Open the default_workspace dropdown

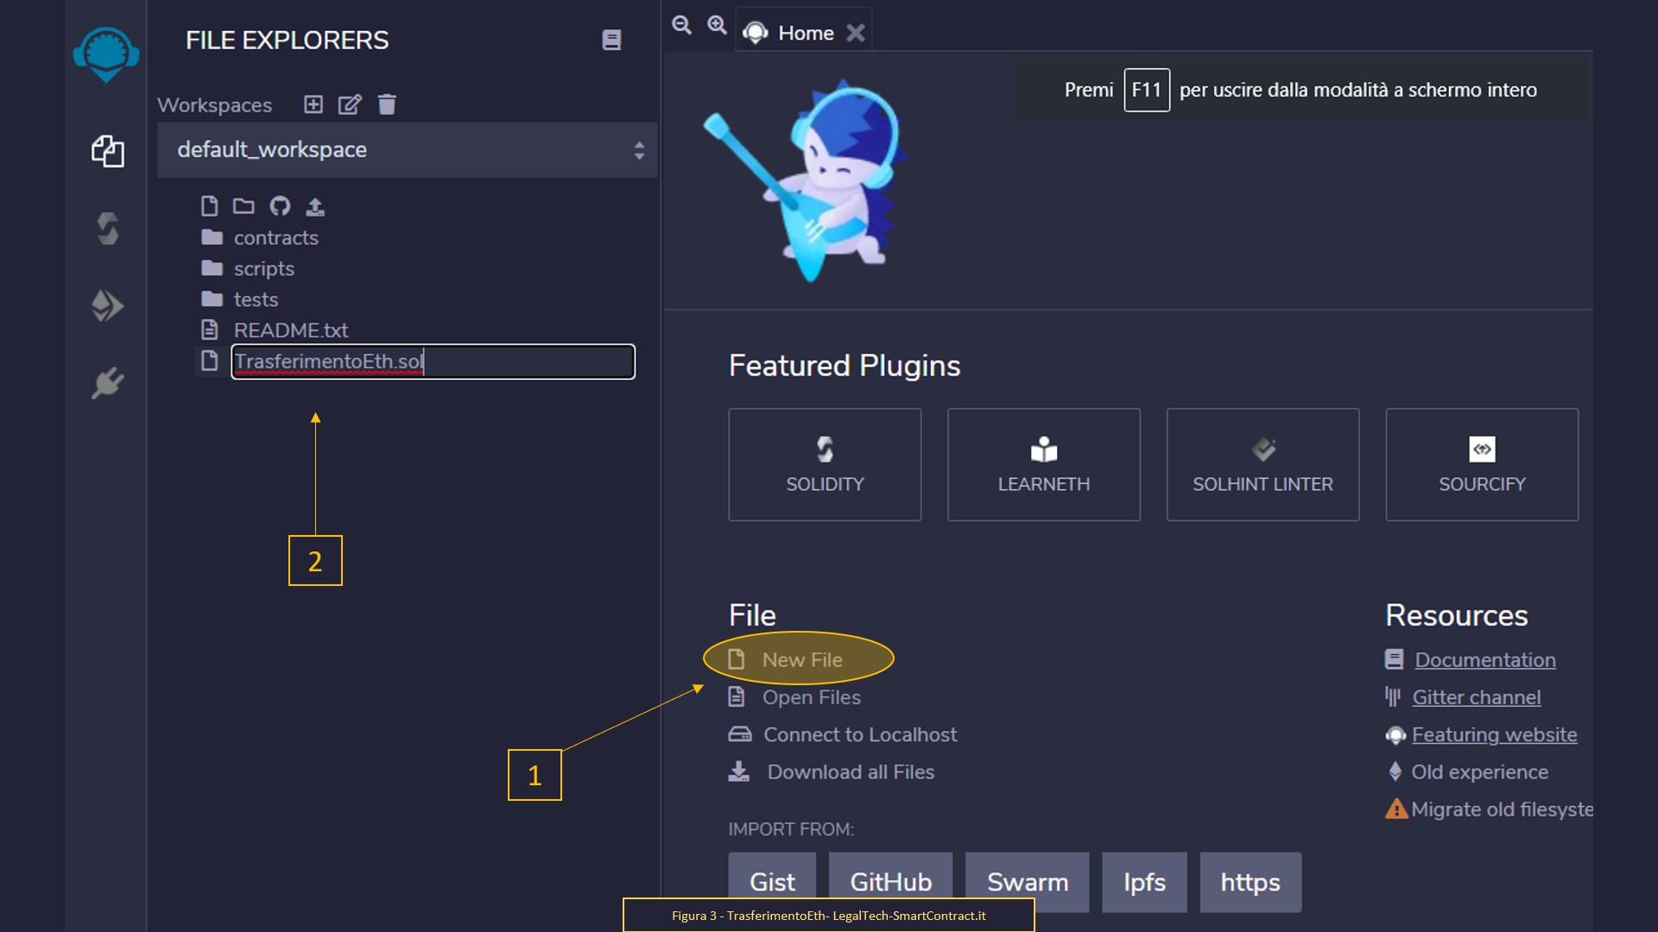408,150
